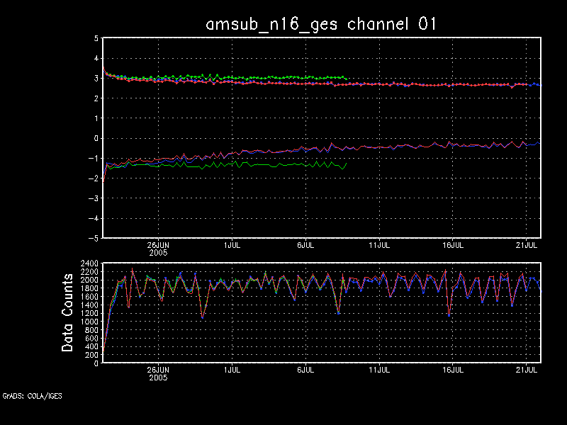
Task: Click the 2005 year label under upper chart
Action: pos(157,251)
